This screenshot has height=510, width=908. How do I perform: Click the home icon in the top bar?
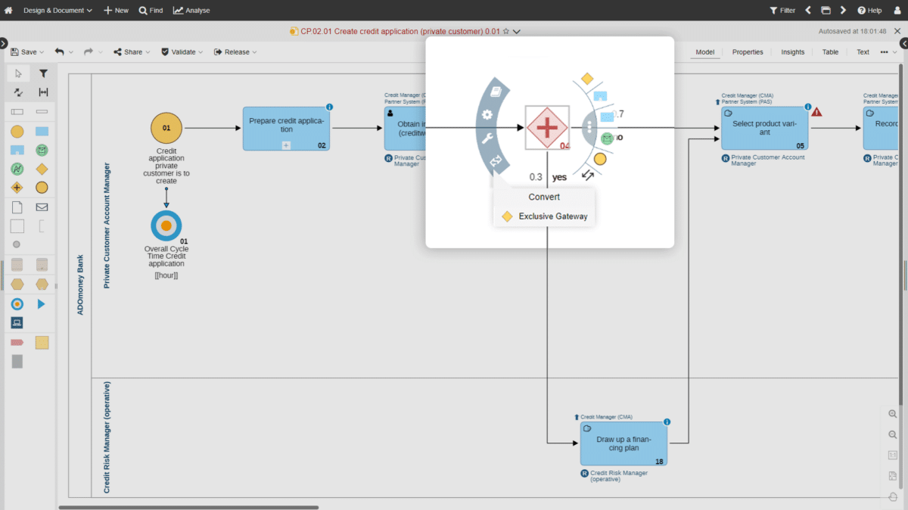[8, 11]
